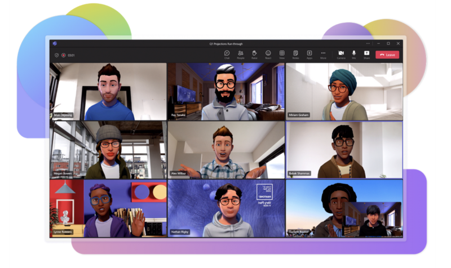This screenshot has width=451, height=268.
Task: Open meeting Notes
Action: coord(295,54)
